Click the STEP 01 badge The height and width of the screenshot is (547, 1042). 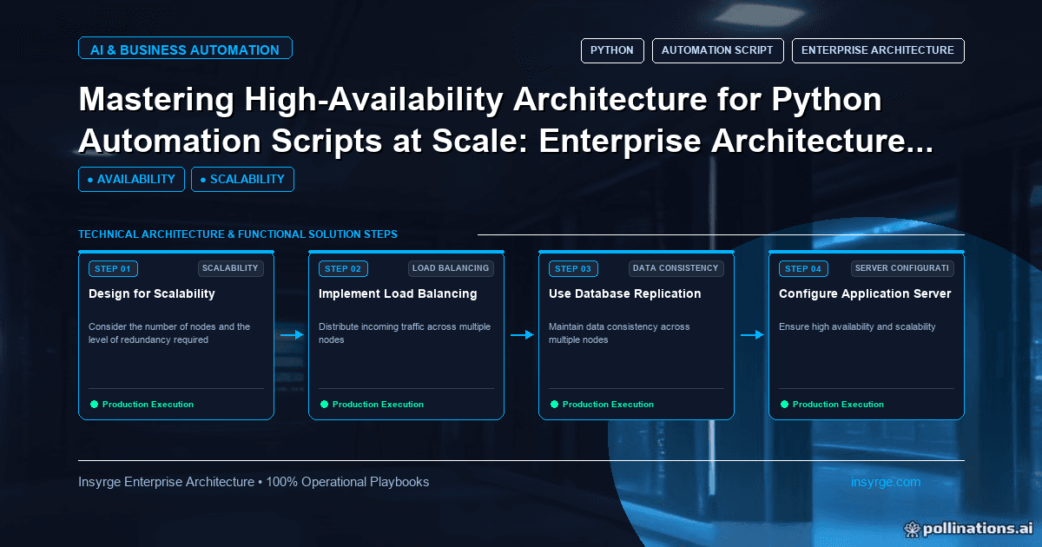coord(113,269)
